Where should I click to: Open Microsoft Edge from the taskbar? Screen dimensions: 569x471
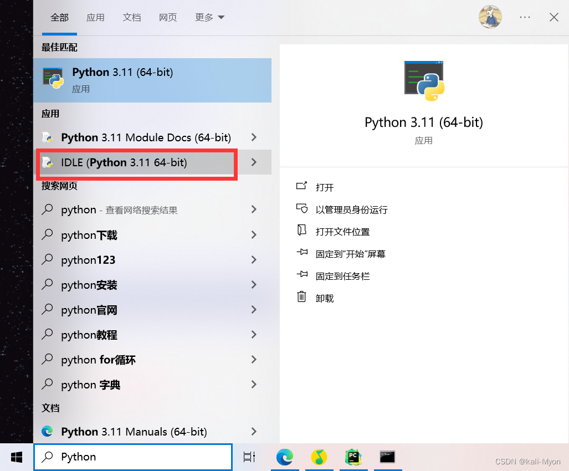pos(285,457)
